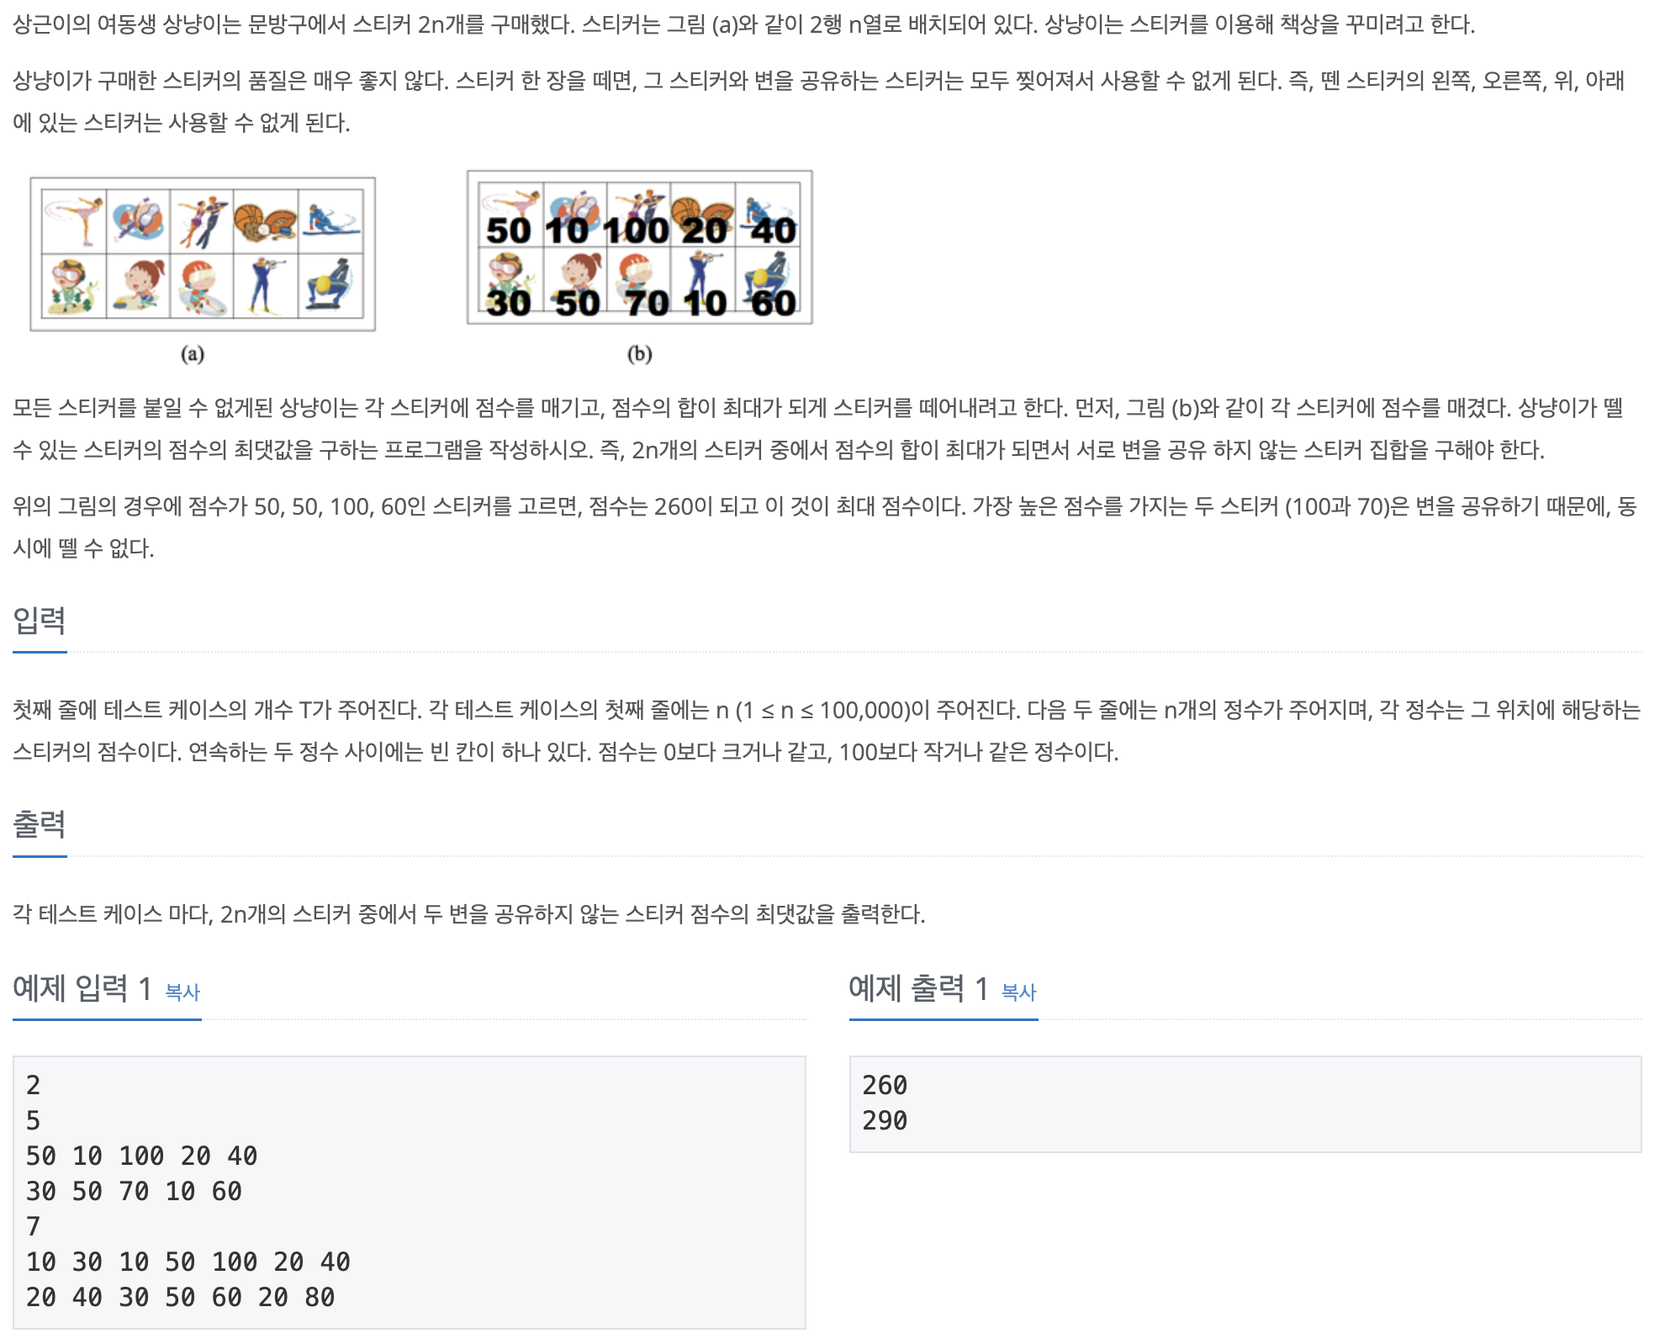The image size is (1665, 1344).
Task: Click the skier sticker in figure (a)
Action: (x=331, y=221)
